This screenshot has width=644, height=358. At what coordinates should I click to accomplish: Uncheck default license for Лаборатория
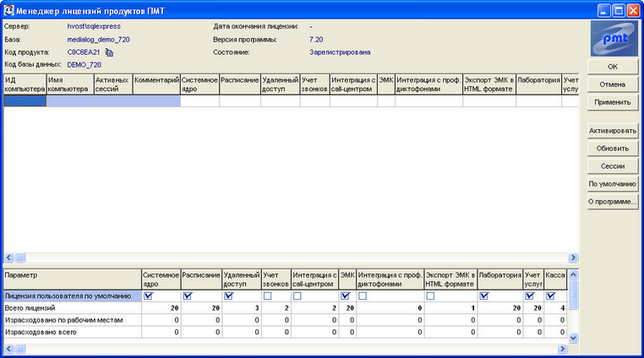[x=484, y=296]
